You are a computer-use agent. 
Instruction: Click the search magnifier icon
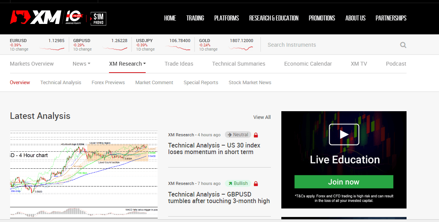tap(403, 45)
